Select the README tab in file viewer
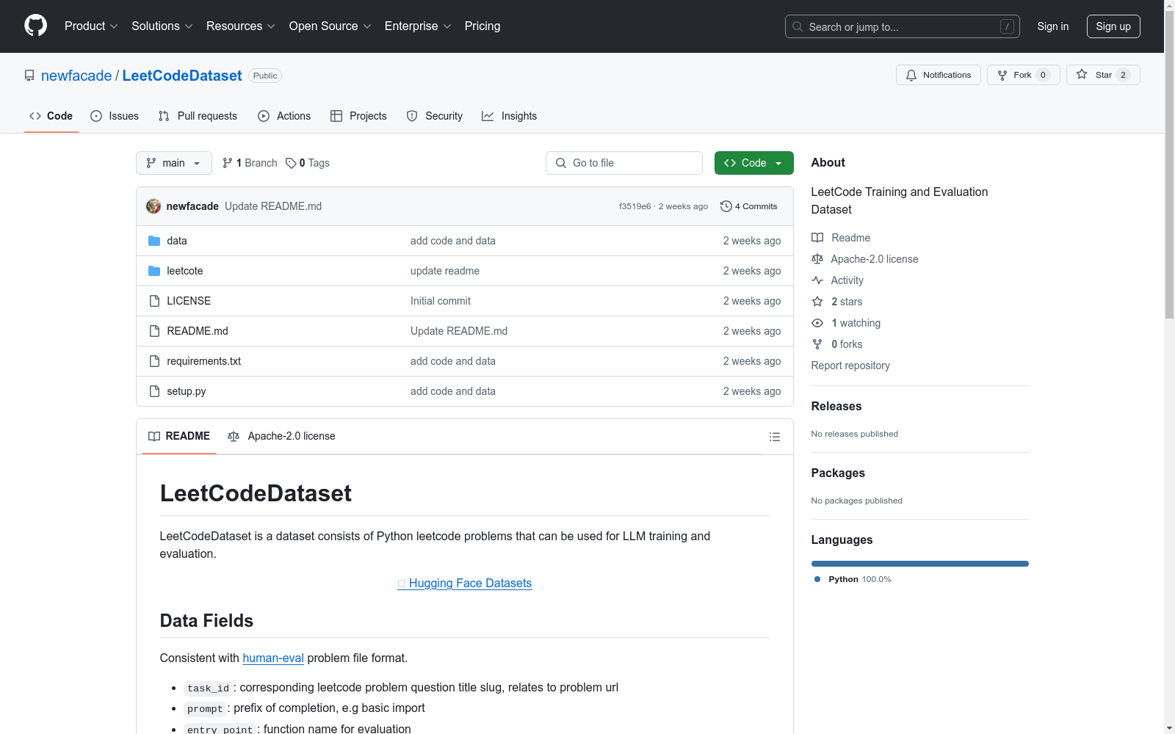 coord(179,436)
